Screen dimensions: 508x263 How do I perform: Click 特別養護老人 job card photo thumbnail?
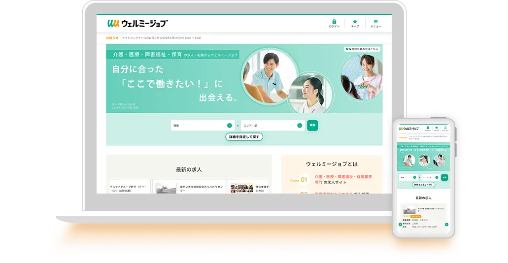[x=242, y=188]
